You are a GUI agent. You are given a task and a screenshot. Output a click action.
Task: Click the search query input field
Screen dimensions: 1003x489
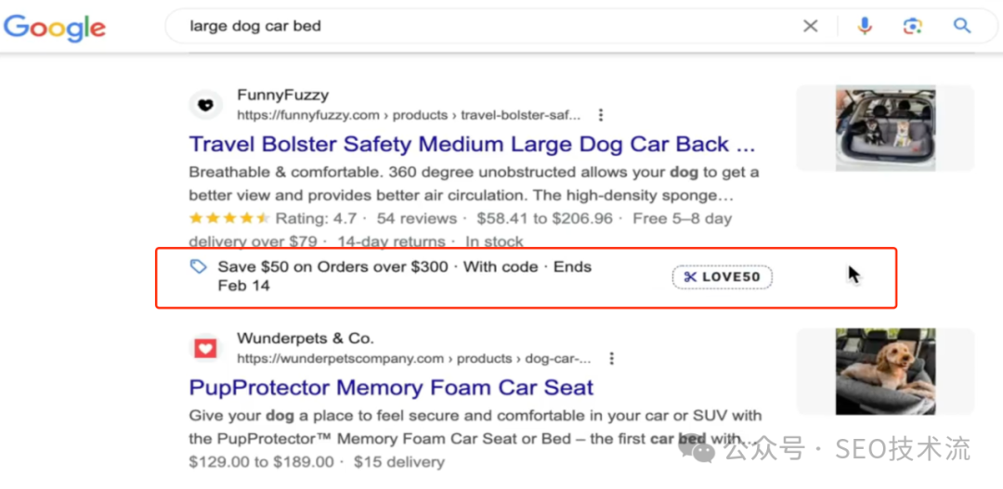click(x=464, y=26)
